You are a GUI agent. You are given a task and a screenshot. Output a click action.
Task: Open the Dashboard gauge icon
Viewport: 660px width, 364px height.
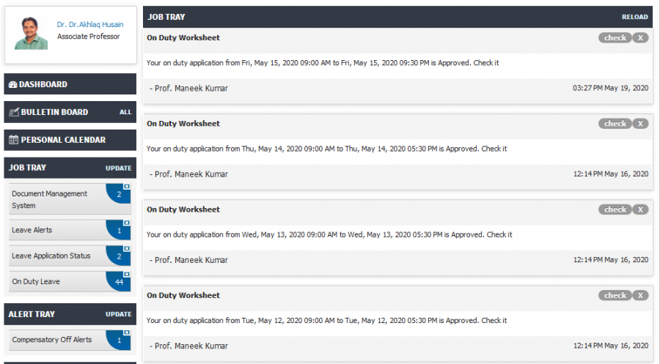(13, 84)
